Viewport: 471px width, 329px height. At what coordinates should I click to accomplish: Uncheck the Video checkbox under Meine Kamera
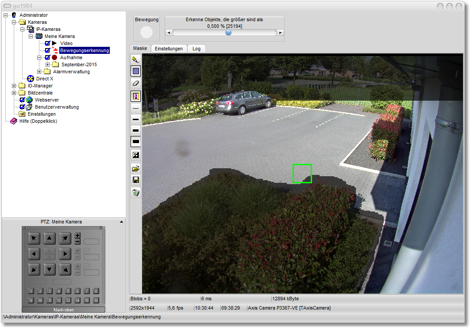pos(47,43)
